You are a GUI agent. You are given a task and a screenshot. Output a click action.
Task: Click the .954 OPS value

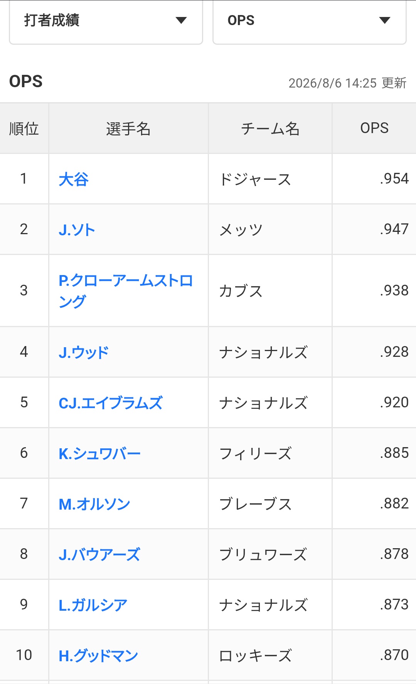(x=394, y=179)
